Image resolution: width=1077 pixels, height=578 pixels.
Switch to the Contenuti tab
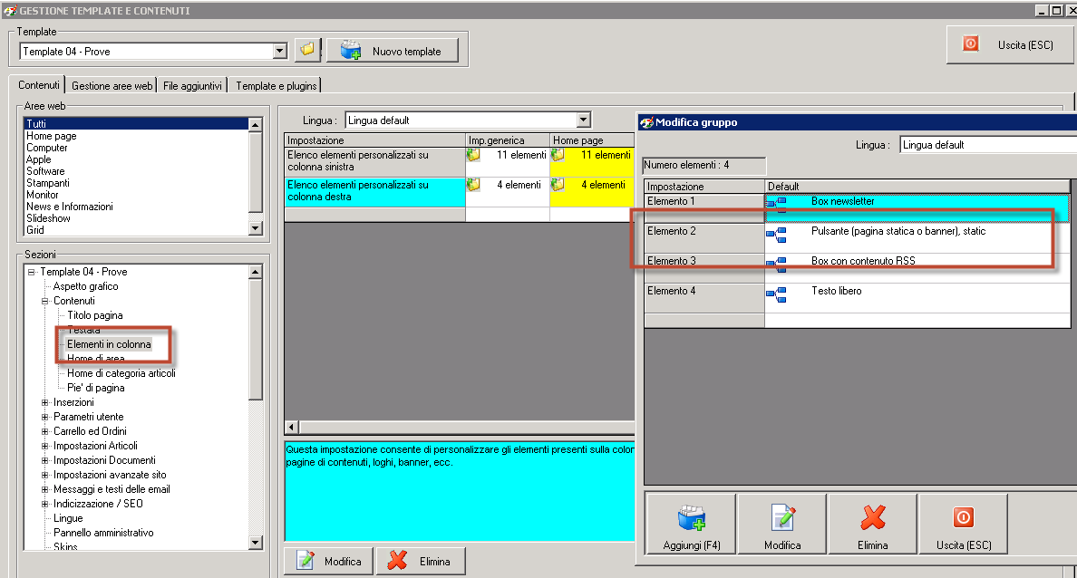pos(38,85)
